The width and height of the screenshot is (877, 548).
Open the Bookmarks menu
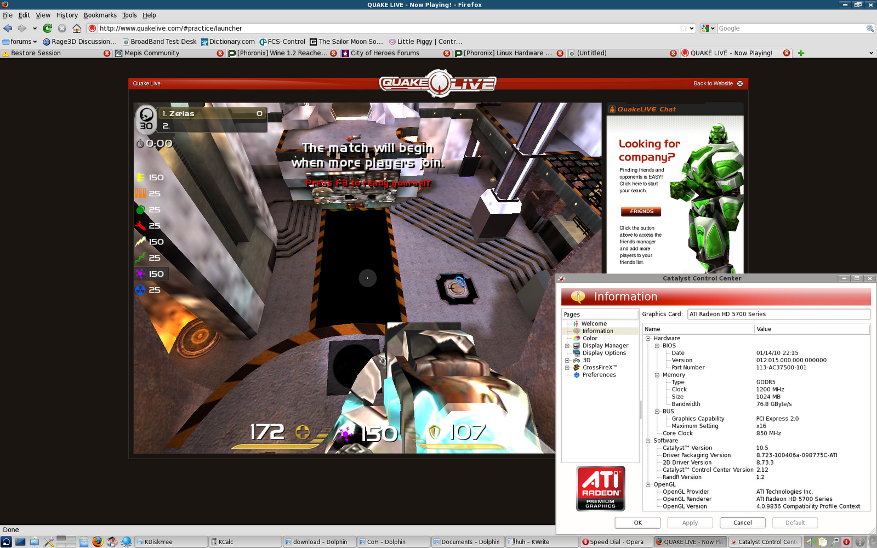tap(100, 15)
